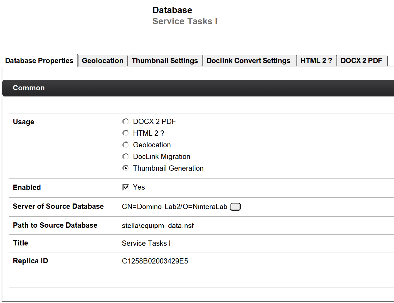Open the DOCX 2 PDF tab
The image size is (394, 303).
(361, 61)
